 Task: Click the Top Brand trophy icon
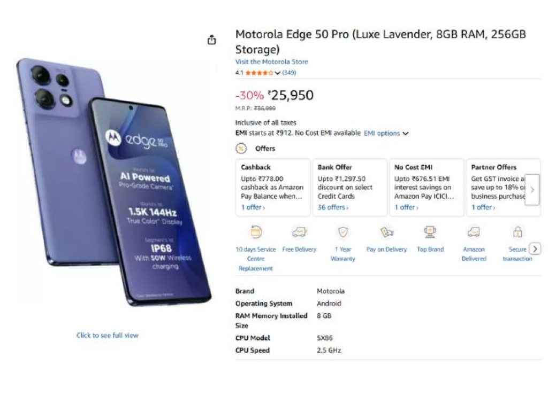pyautogui.click(x=430, y=232)
